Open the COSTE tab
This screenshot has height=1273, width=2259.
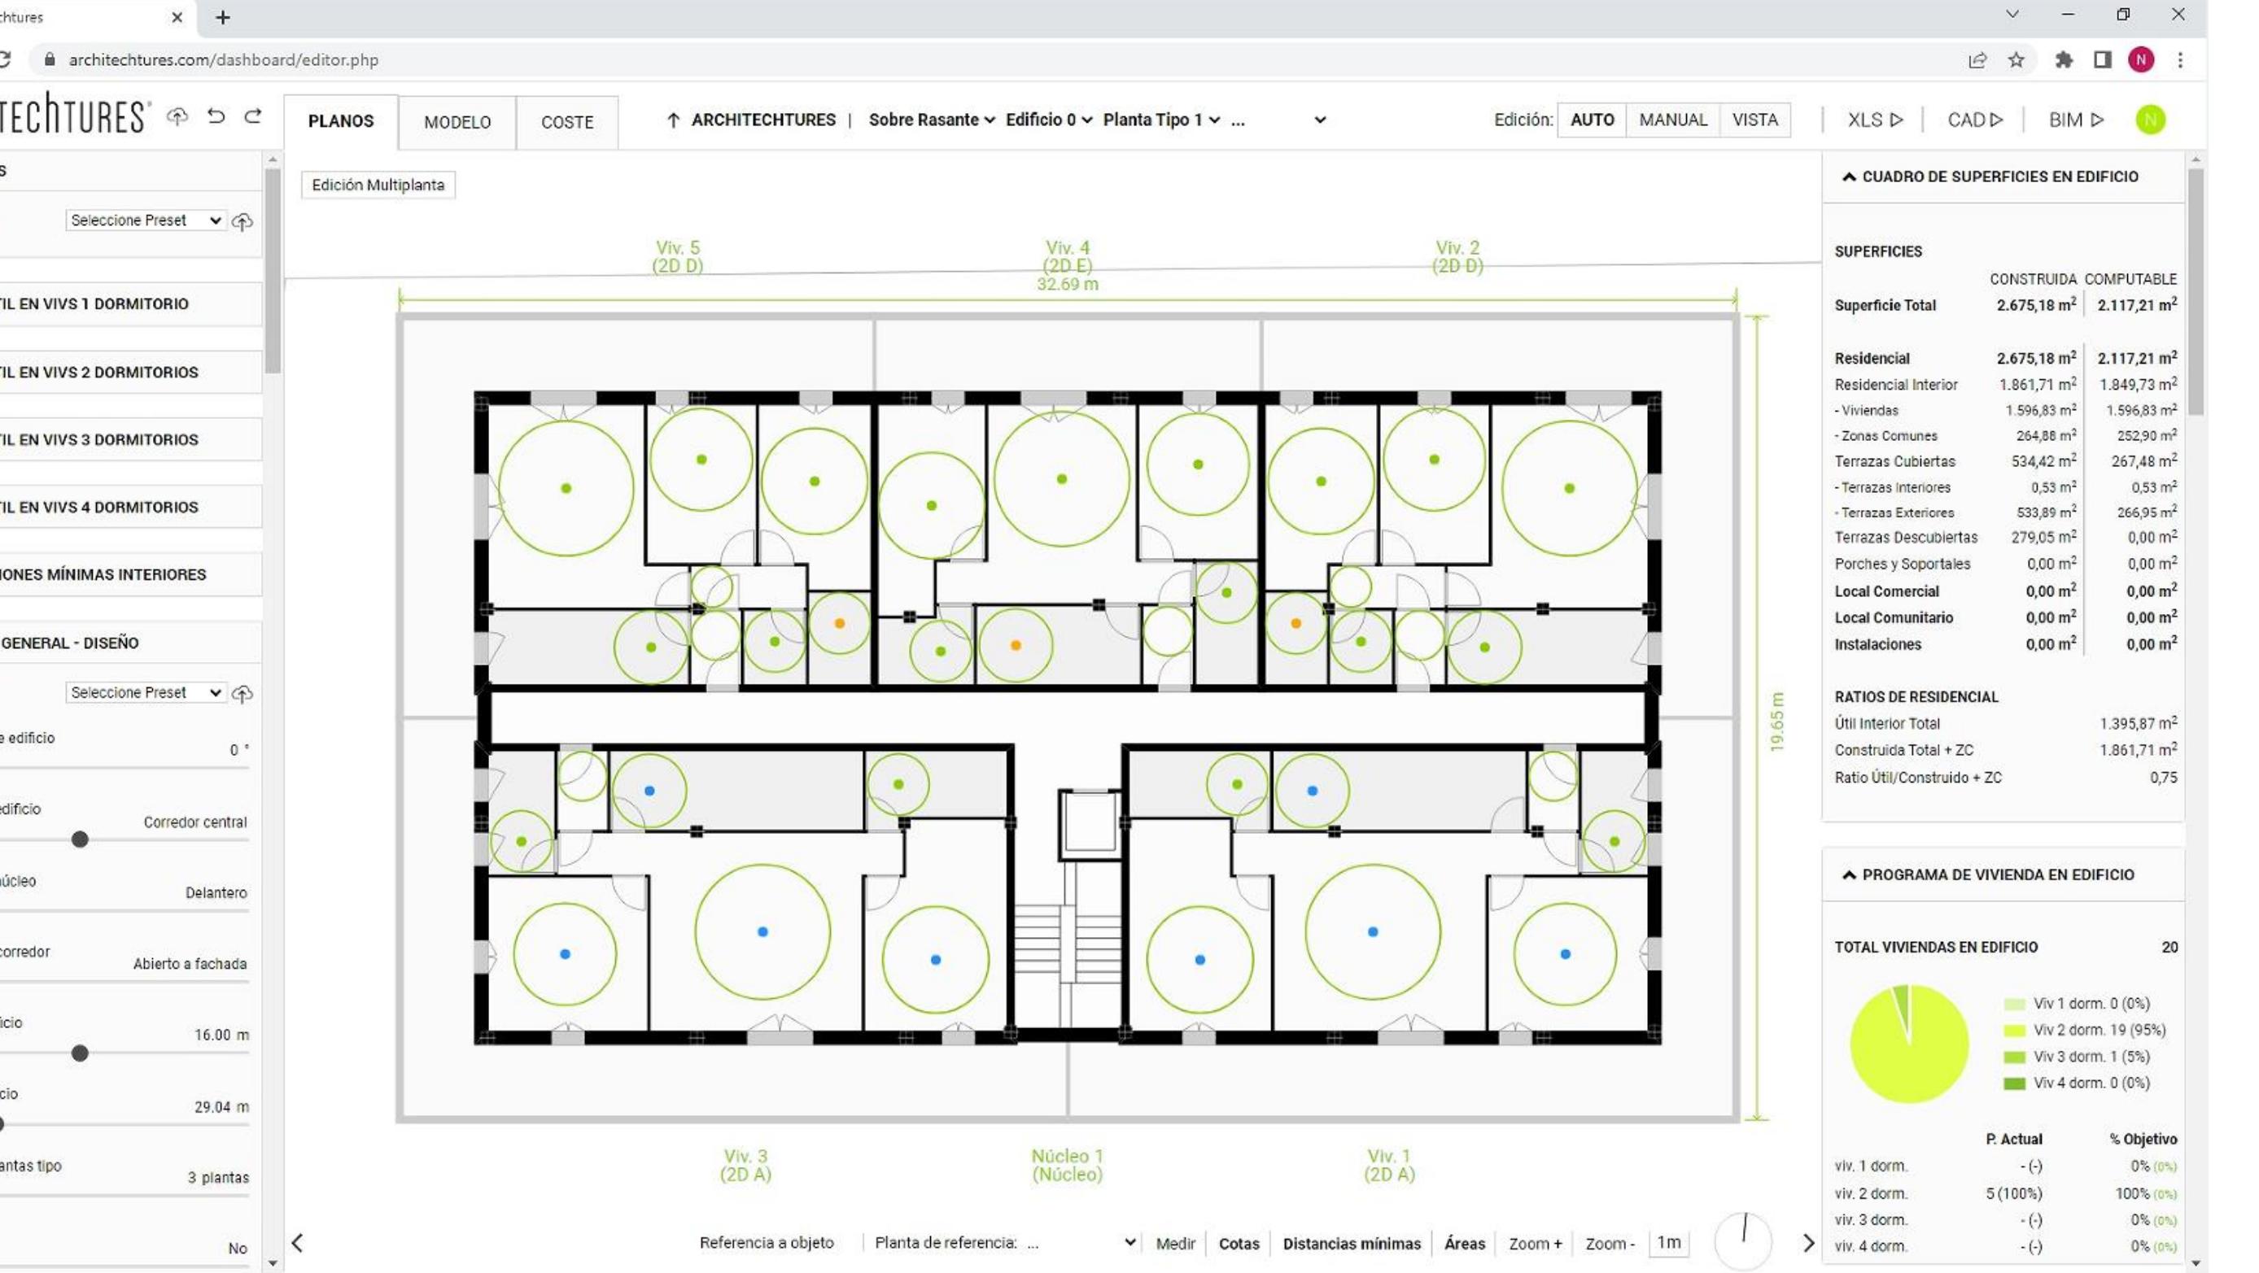566,122
